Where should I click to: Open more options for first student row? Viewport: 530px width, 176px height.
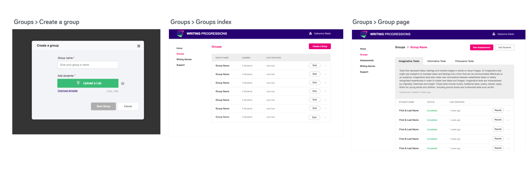tap(508, 111)
